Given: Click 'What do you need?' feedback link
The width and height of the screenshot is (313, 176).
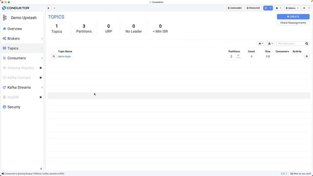Looking at the screenshot, I should [x=301, y=174].
